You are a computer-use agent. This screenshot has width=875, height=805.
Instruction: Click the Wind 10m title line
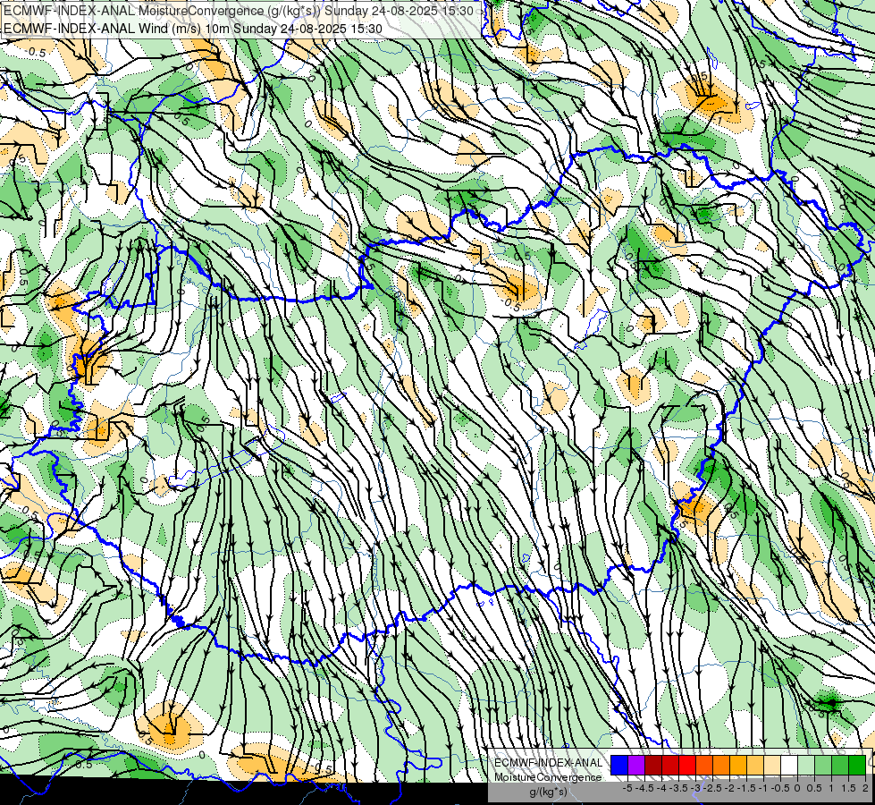[193, 28]
